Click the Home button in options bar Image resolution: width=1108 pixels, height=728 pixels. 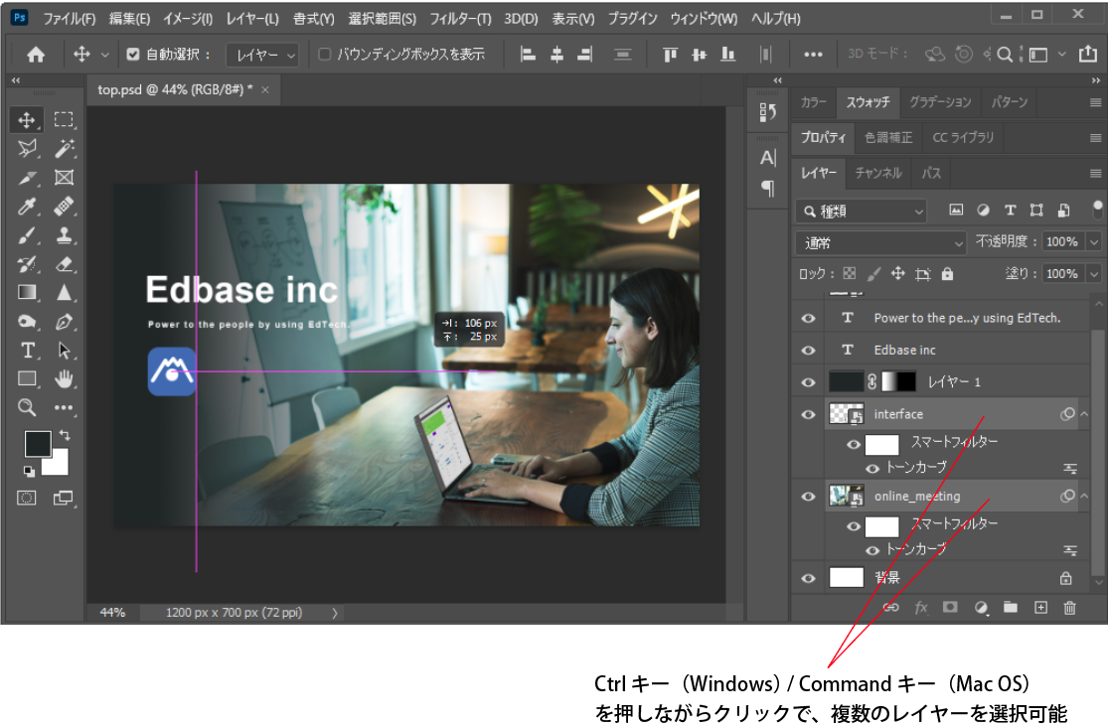click(36, 55)
